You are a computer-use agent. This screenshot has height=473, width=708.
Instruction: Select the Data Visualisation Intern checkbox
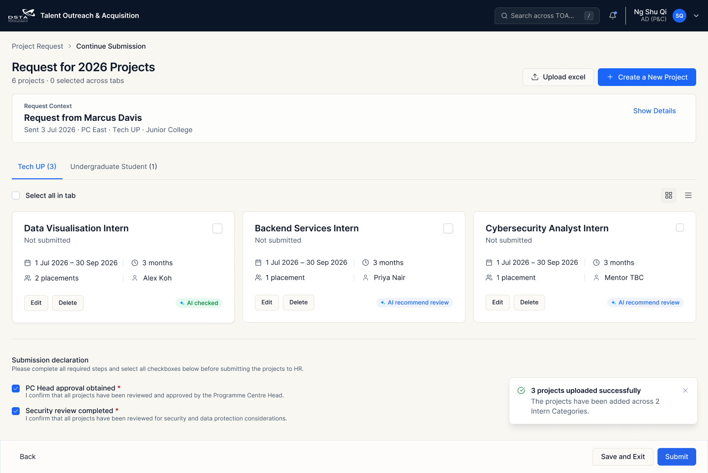217,228
